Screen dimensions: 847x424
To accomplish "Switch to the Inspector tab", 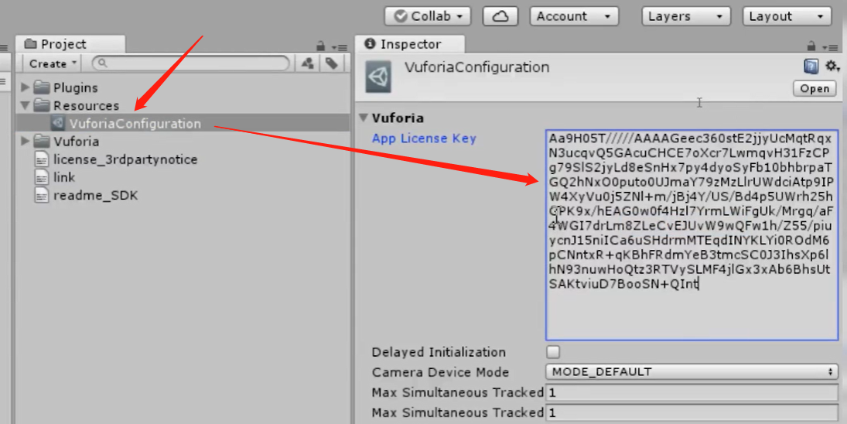I will coord(410,44).
